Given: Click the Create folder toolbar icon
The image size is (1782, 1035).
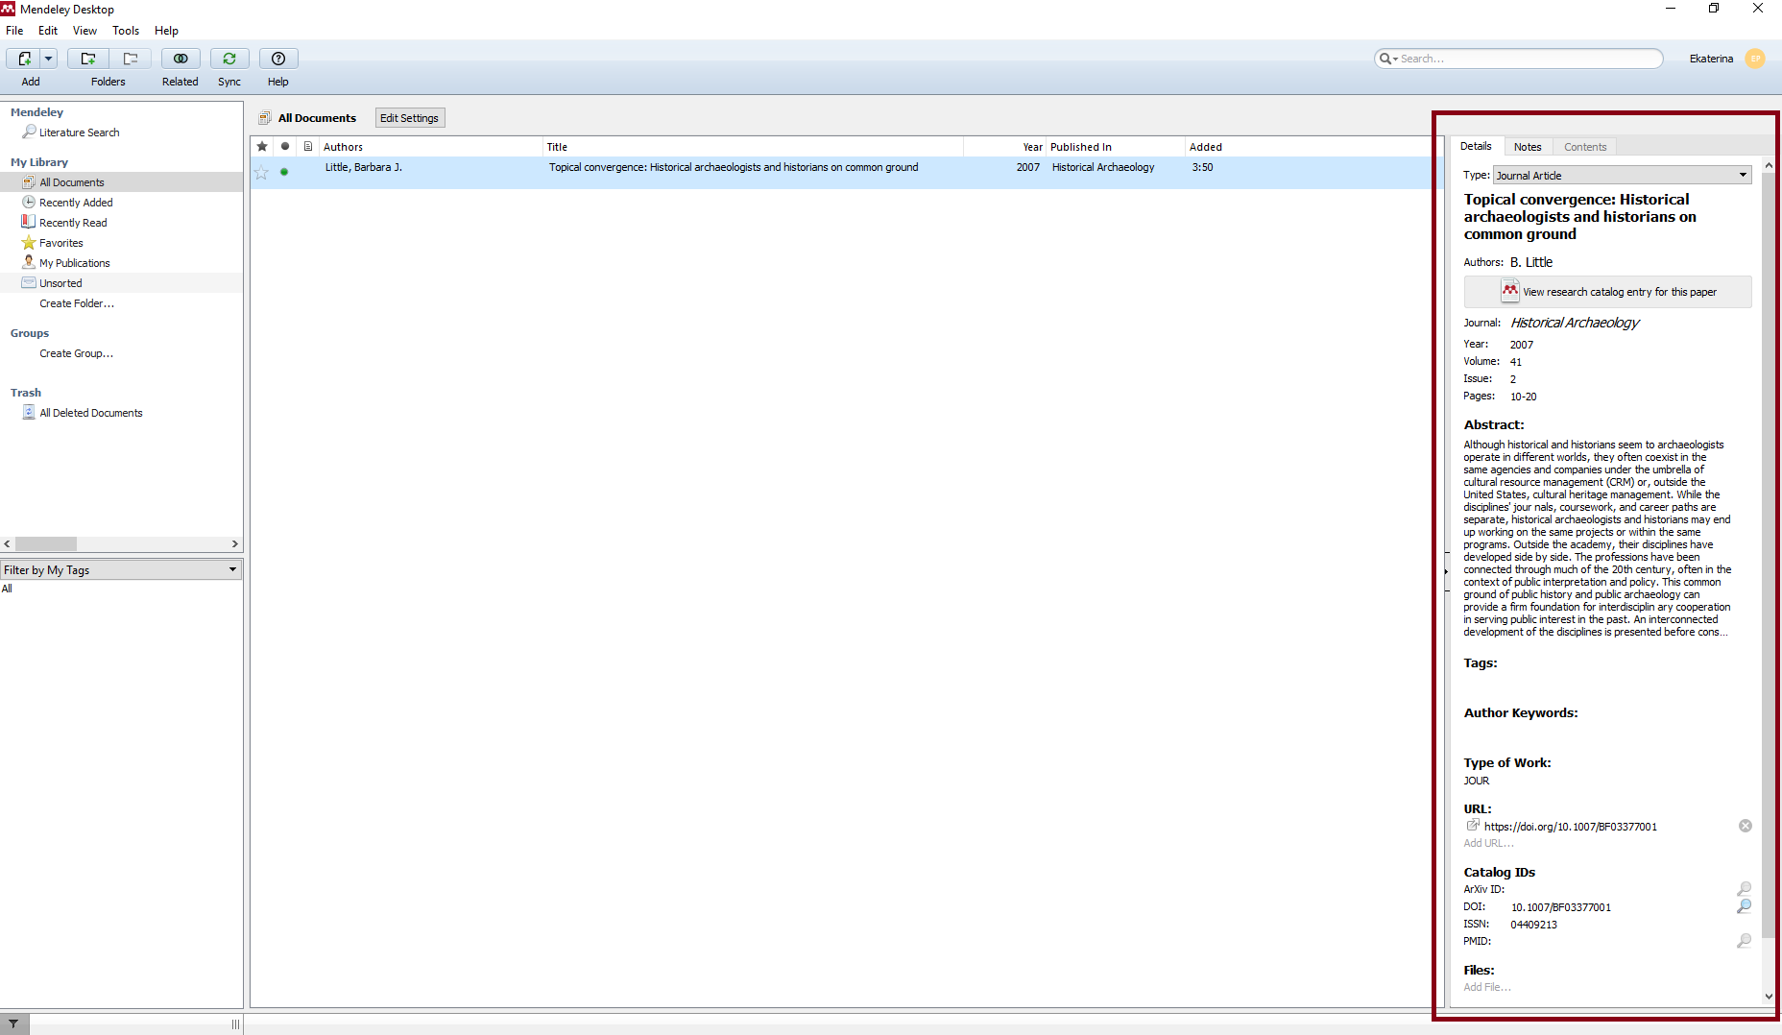Looking at the screenshot, I should tap(88, 59).
